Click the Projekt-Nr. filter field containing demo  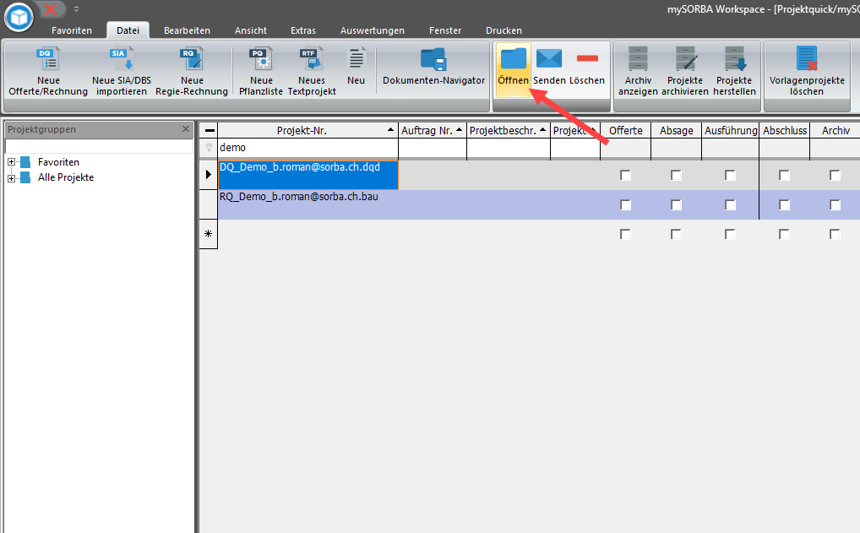(x=308, y=148)
